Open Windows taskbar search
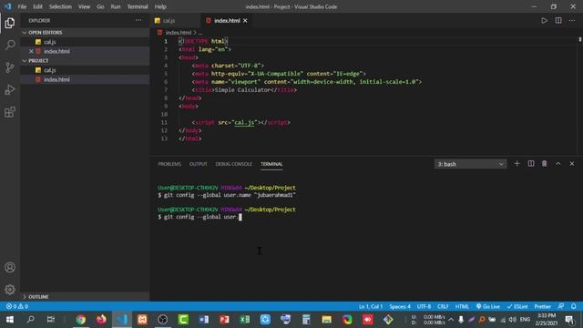 [30, 320]
